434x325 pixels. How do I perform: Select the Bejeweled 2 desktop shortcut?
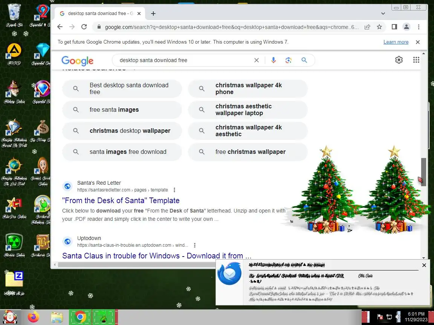tap(42, 15)
